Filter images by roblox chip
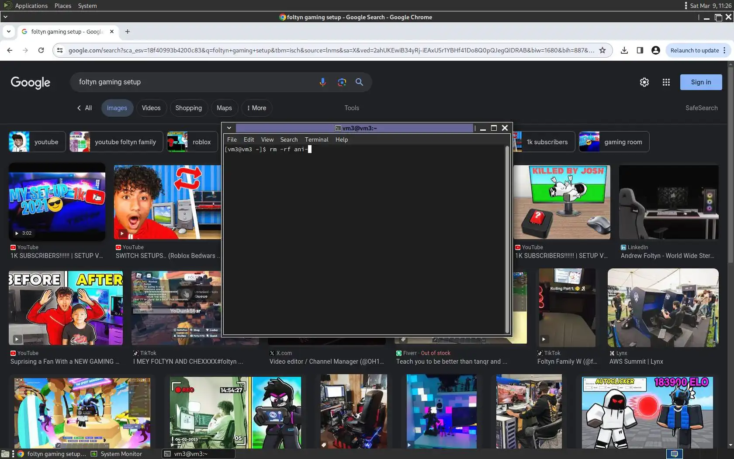This screenshot has width=734, height=459. 192,142
